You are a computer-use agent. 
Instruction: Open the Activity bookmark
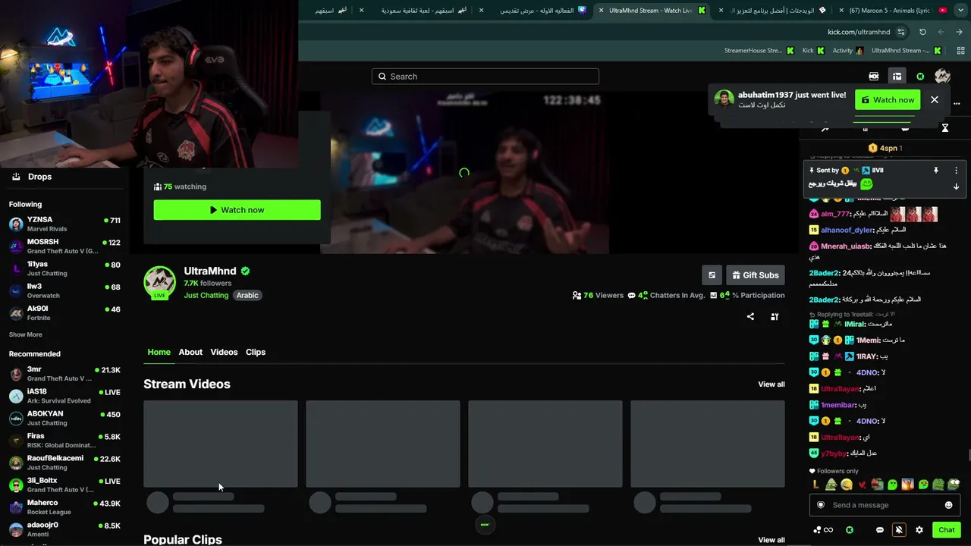(x=848, y=51)
